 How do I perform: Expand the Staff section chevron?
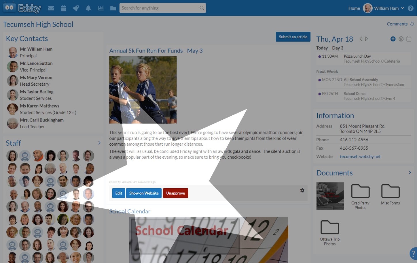[99, 142]
